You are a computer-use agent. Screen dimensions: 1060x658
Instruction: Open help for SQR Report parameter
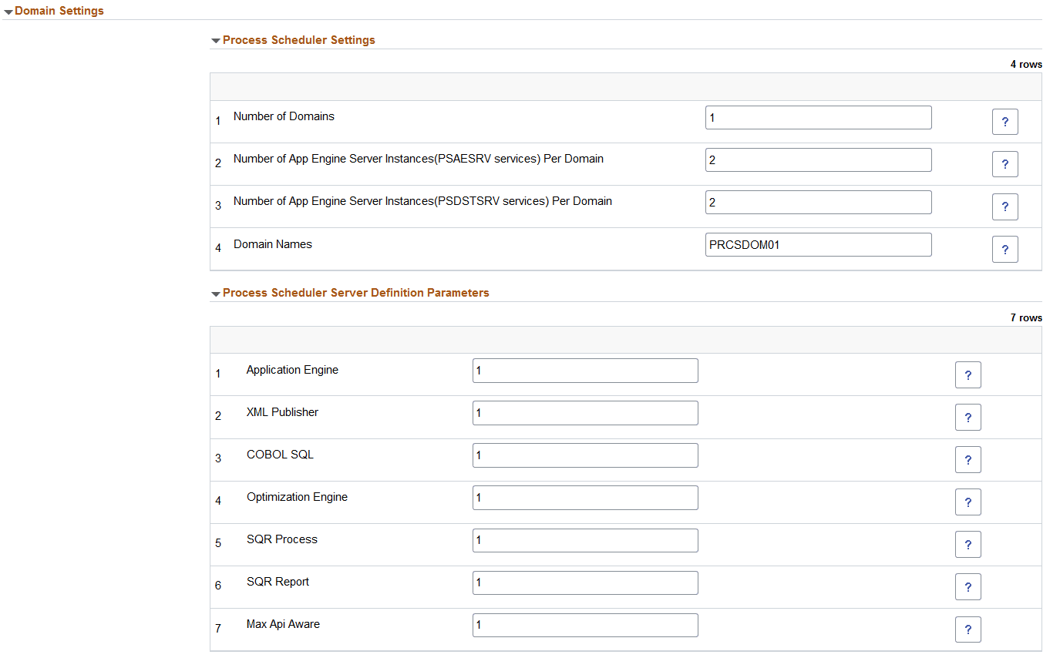[x=967, y=586]
